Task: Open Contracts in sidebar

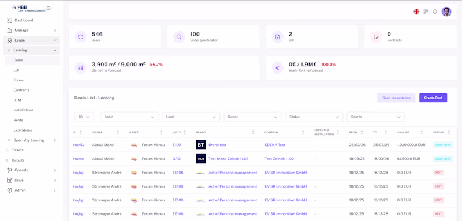Action: click(21, 90)
